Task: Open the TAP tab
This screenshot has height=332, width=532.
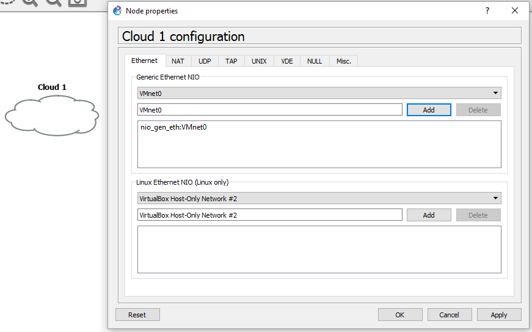Action: 231,61
